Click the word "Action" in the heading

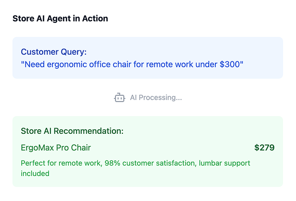(x=95, y=19)
